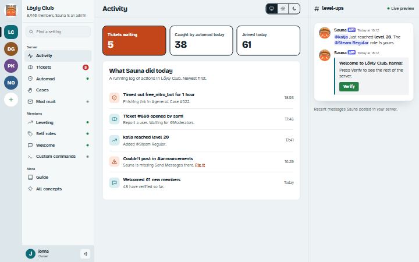Open the Leveling section

click(x=58, y=122)
